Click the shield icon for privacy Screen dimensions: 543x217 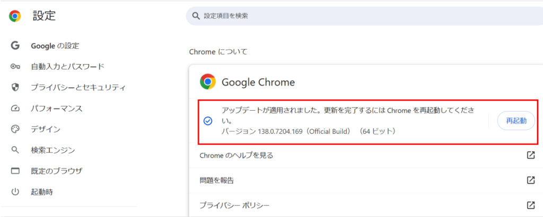pos(15,87)
